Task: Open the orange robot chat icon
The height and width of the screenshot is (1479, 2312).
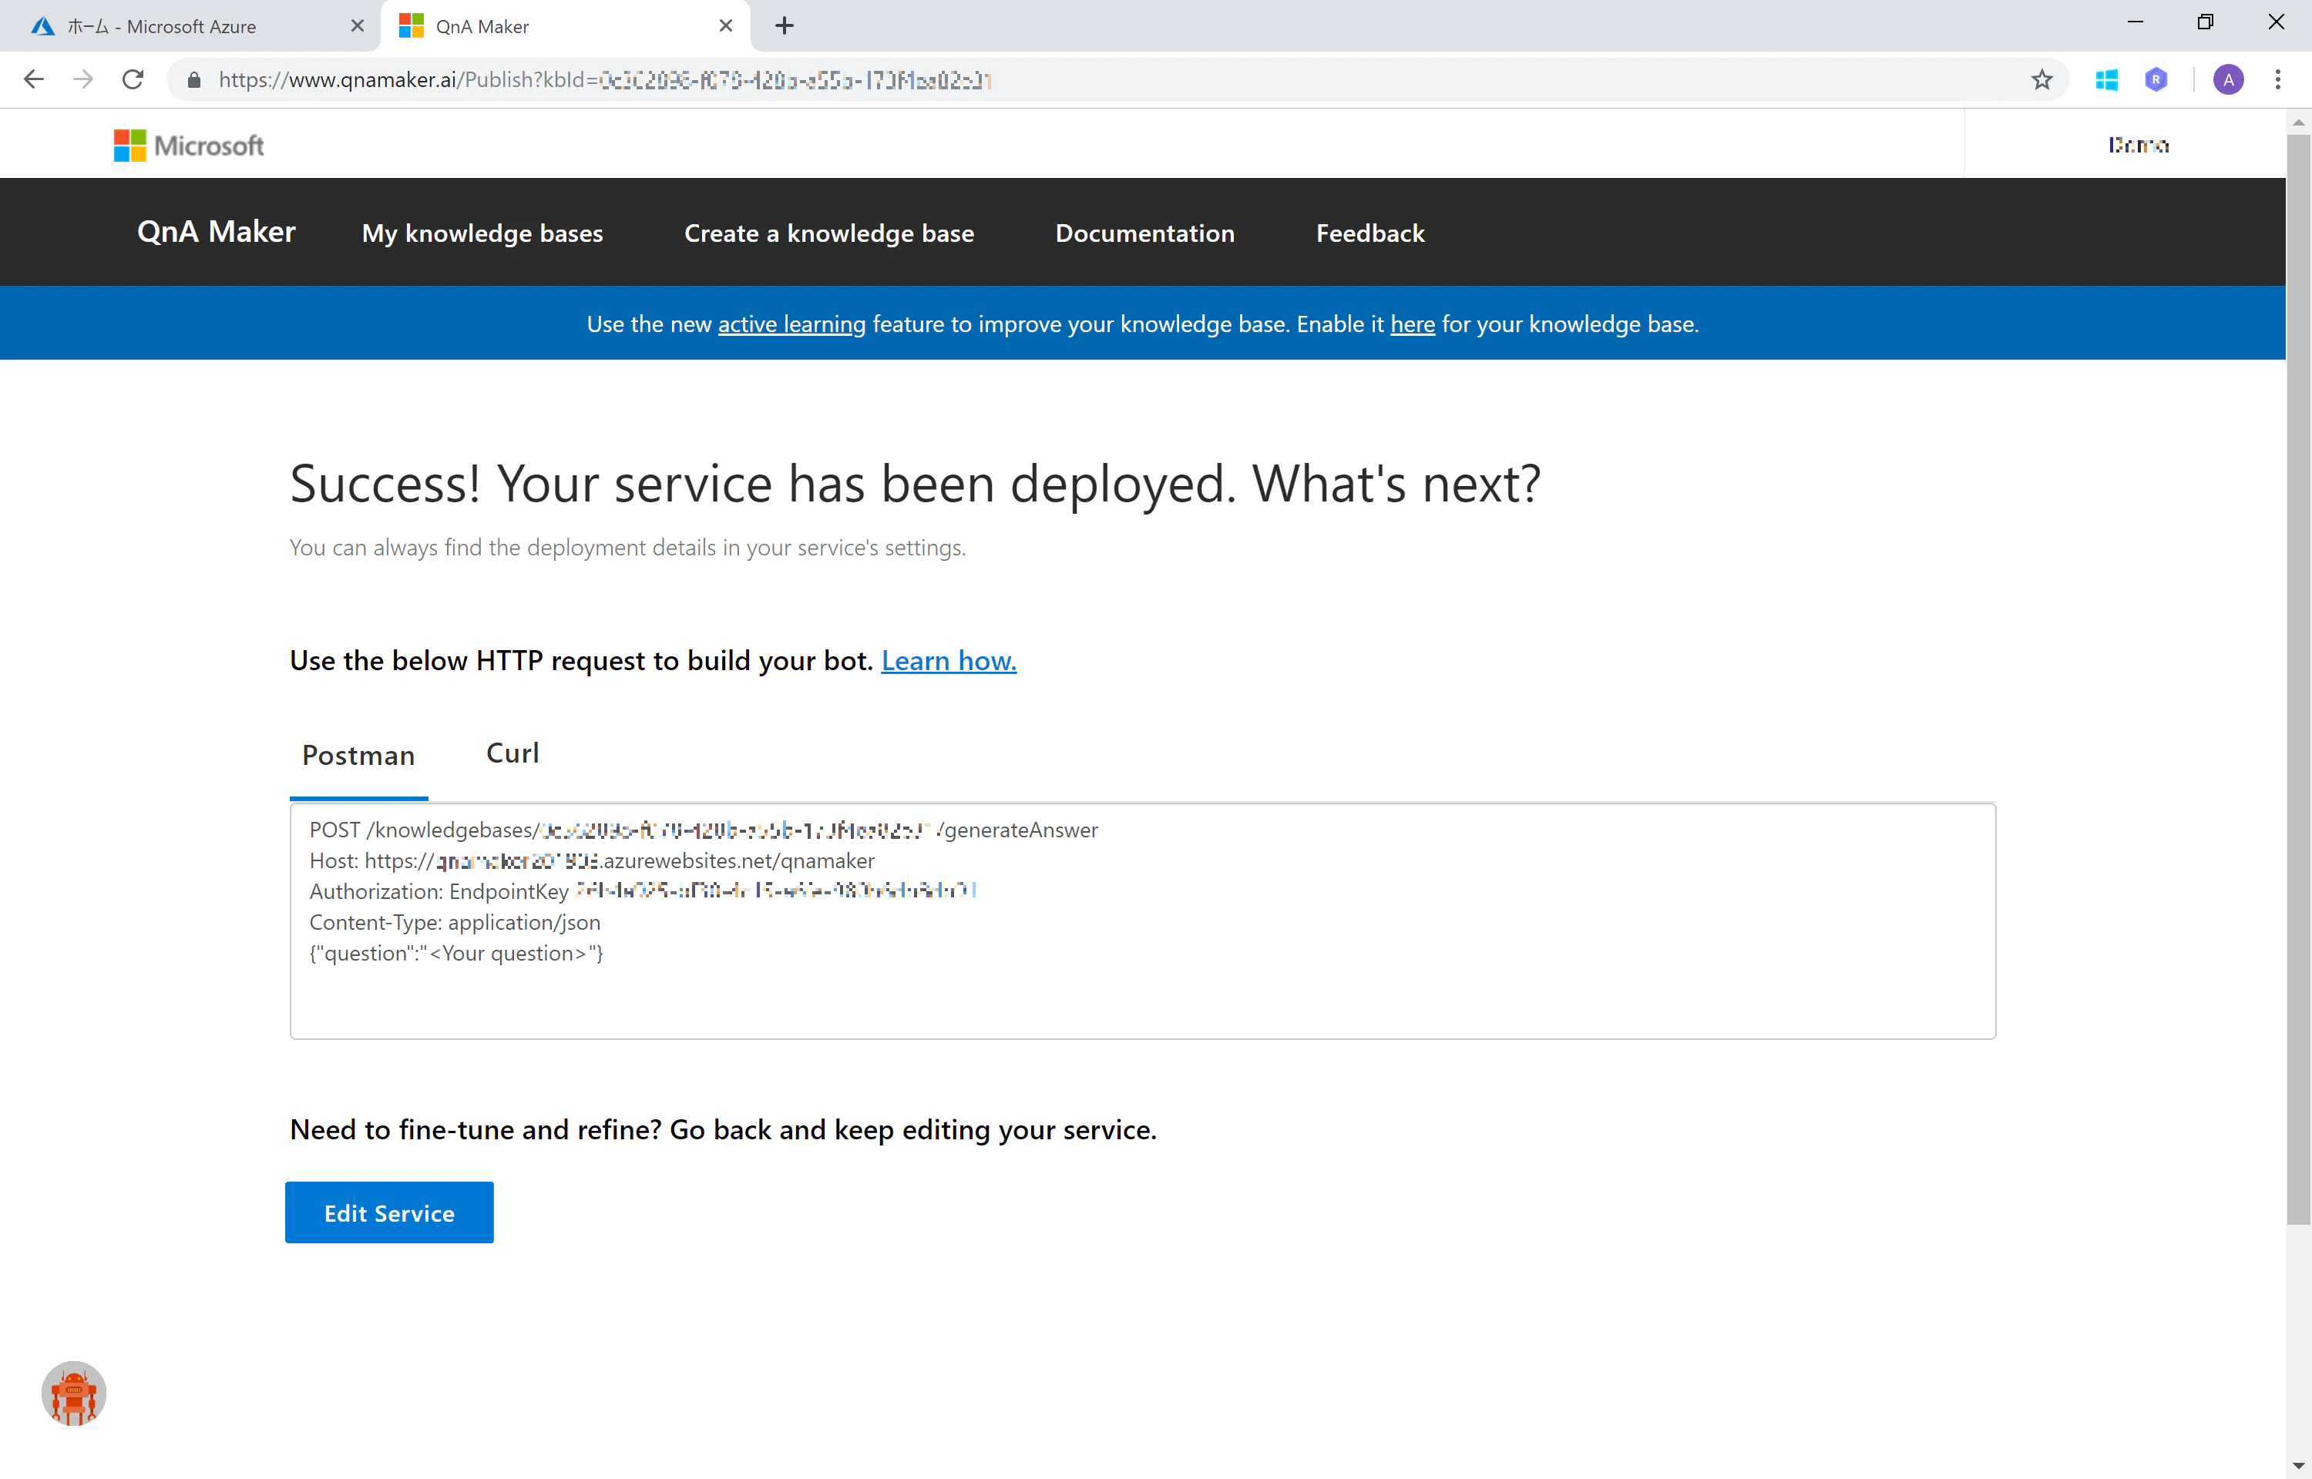Action: pyautogui.click(x=74, y=1393)
